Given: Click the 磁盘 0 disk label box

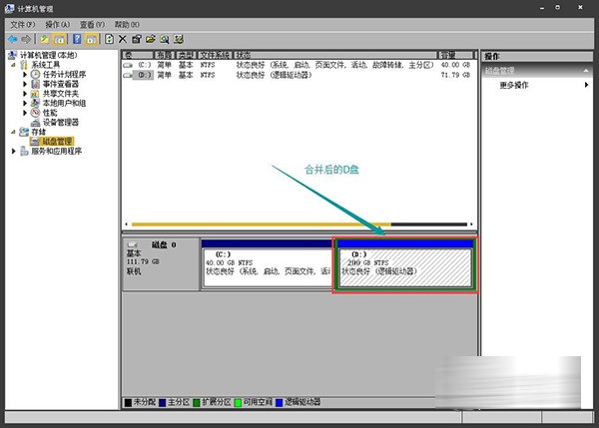Looking at the screenshot, I should [161, 264].
